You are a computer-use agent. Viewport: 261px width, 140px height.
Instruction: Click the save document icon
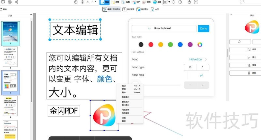point(3,2)
